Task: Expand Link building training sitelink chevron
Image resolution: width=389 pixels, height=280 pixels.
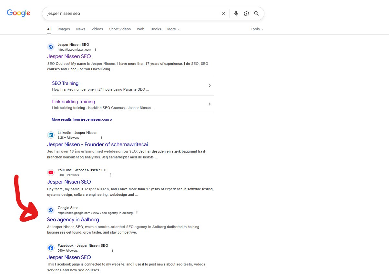Action: click(x=210, y=104)
